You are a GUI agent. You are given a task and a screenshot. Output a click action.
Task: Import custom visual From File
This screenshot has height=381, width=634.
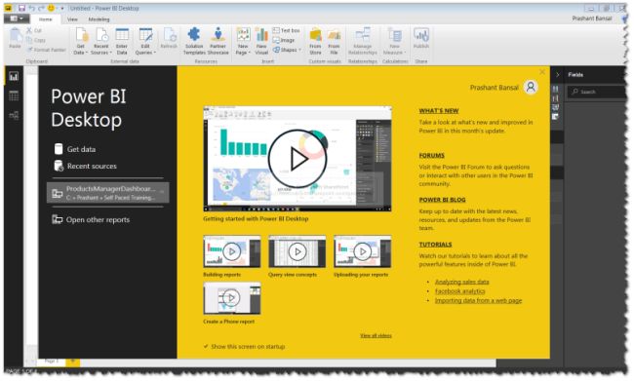334,41
